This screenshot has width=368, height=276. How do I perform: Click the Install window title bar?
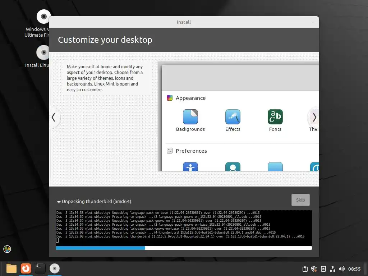pyautogui.click(x=184, y=22)
